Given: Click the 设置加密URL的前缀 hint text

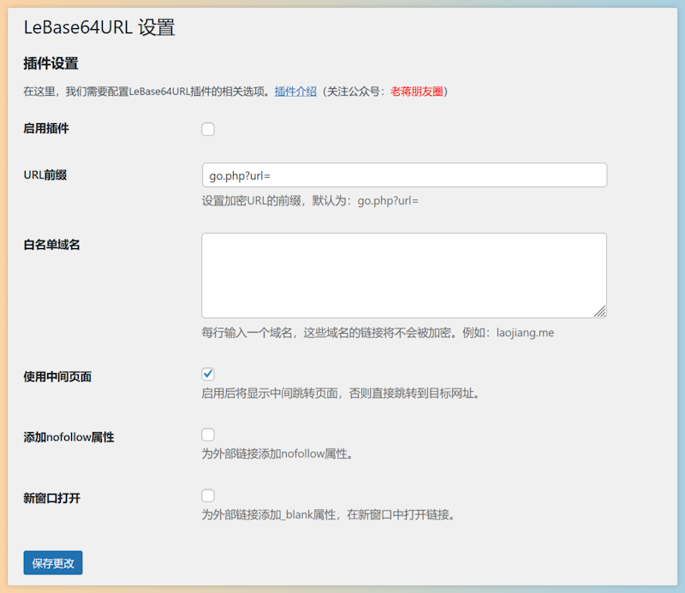Looking at the screenshot, I should point(310,201).
